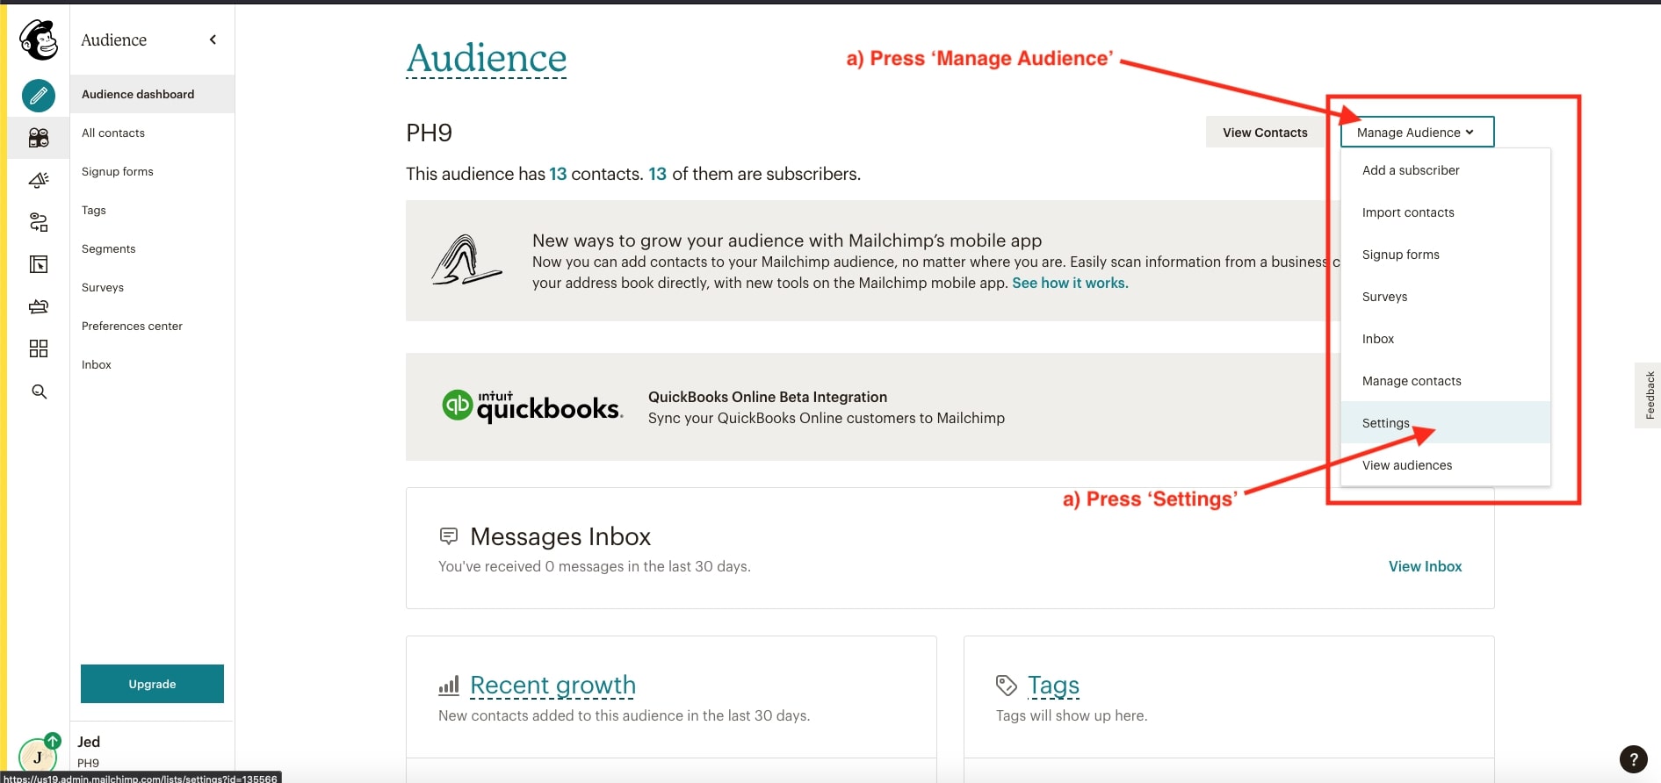
Task: Open the Audience icon in sidebar
Action: 39,138
